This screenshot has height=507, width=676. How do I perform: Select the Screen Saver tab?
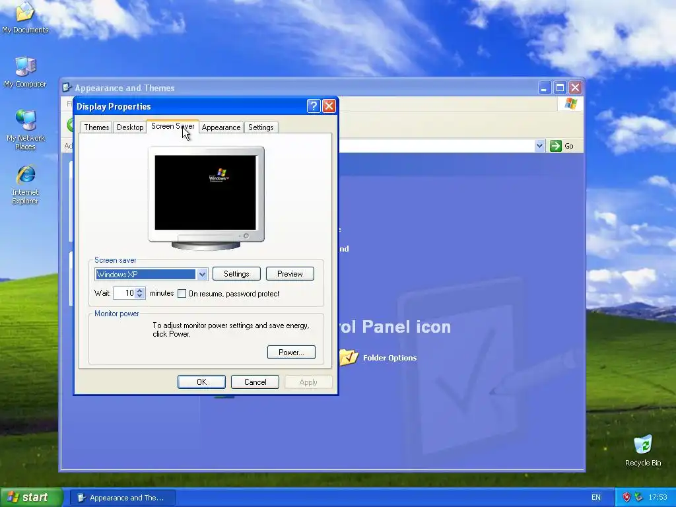[x=172, y=126]
